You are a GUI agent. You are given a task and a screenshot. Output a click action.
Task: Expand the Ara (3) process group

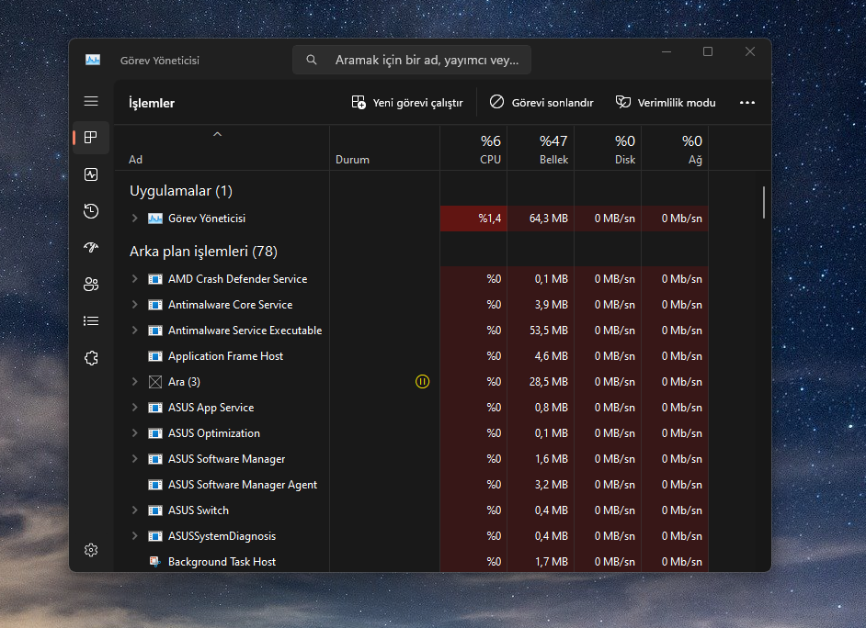pyautogui.click(x=134, y=382)
